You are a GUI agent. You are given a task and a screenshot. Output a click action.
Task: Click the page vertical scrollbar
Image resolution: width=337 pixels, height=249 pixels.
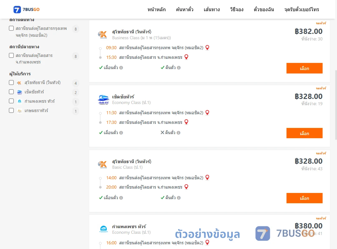click(336, 105)
